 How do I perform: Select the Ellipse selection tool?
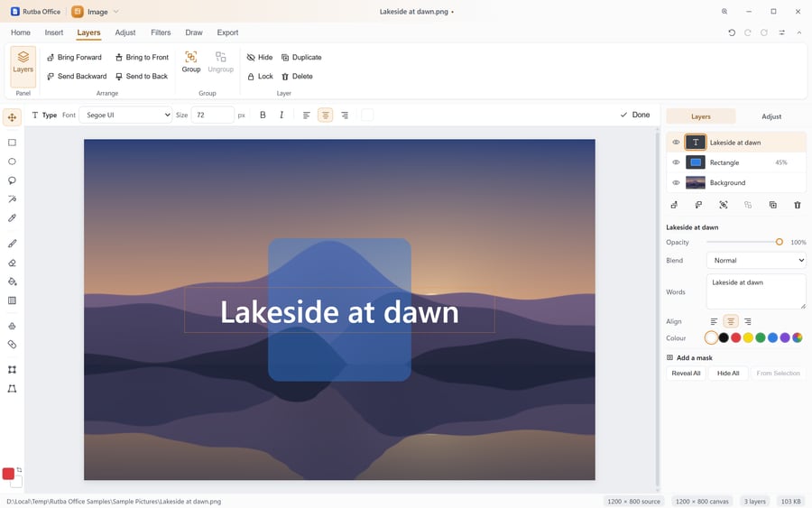[x=12, y=162]
